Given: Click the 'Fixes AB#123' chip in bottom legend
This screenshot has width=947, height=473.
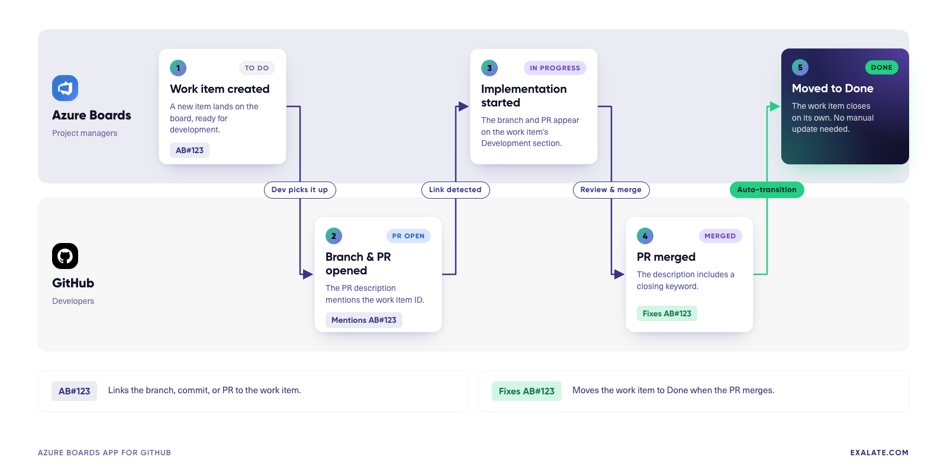Looking at the screenshot, I should [x=527, y=391].
